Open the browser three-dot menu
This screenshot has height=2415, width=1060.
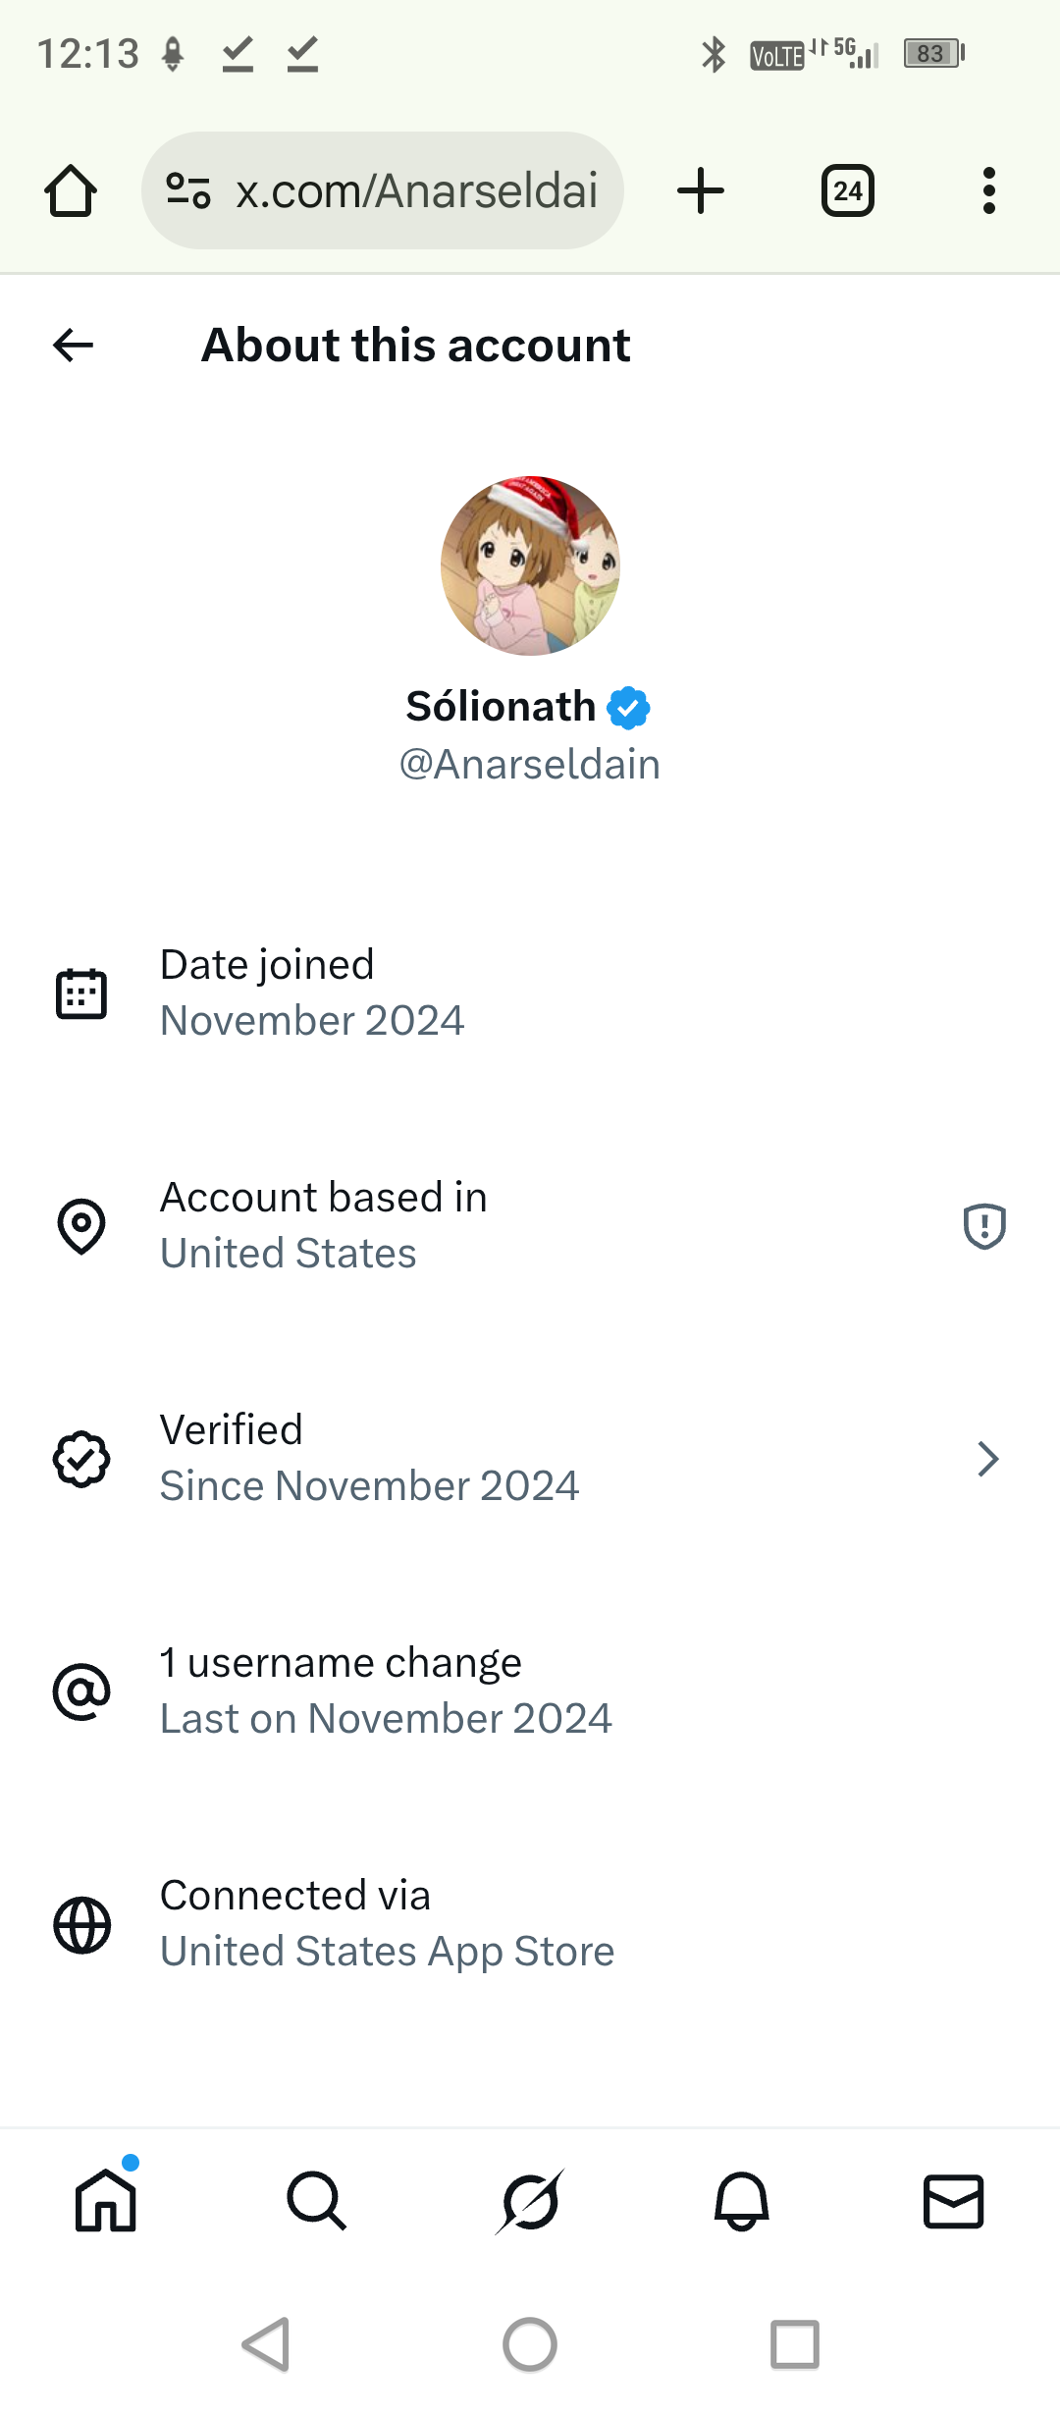(988, 190)
